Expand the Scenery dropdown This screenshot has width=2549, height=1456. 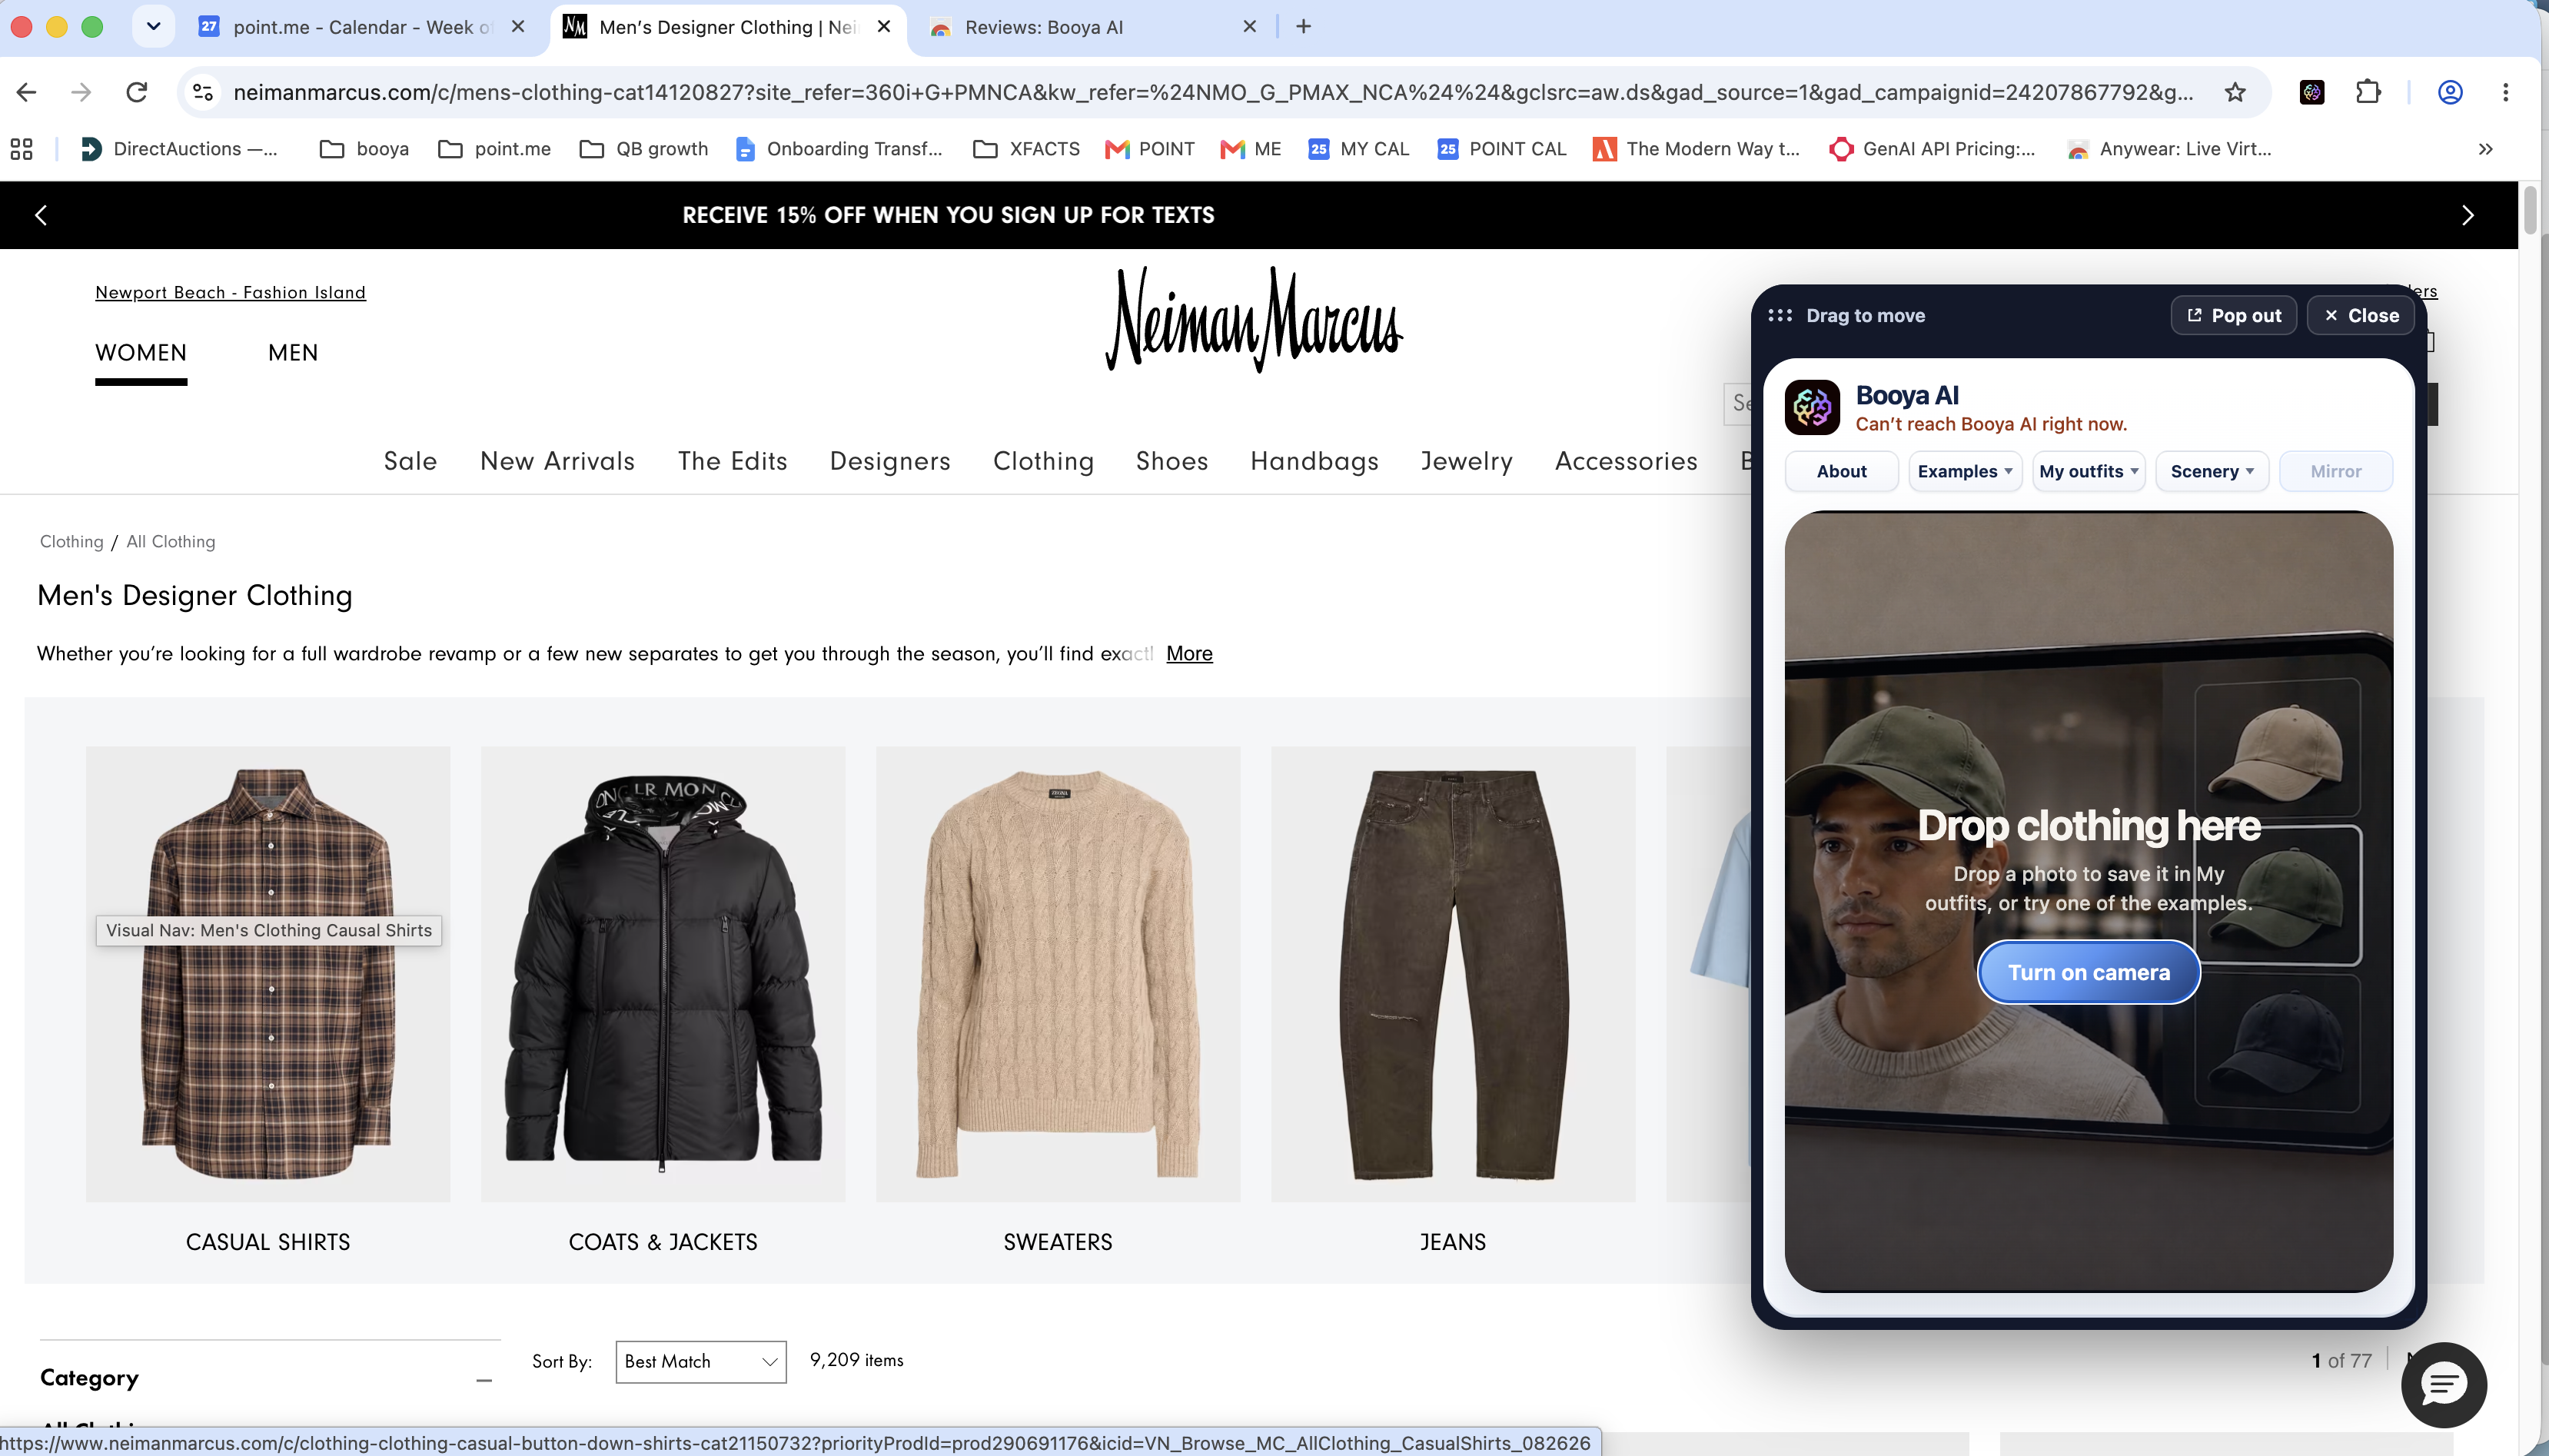click(x=2212, y=471)
